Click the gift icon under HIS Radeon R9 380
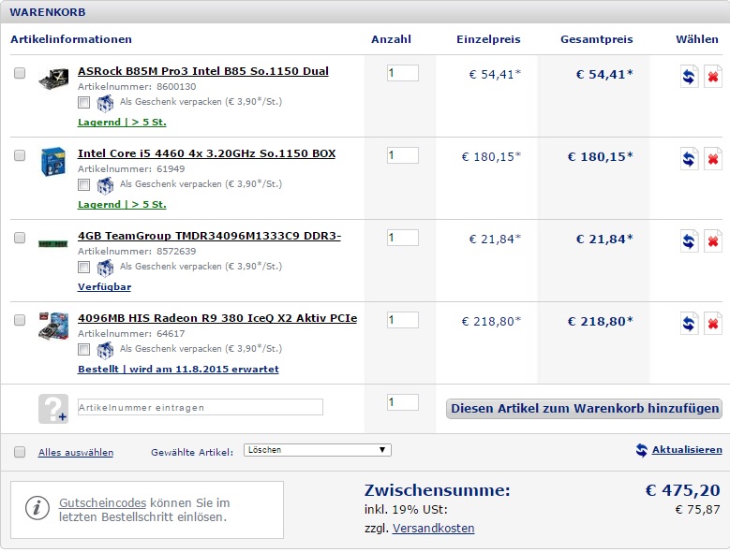730x552 pixels. [105, 350]
